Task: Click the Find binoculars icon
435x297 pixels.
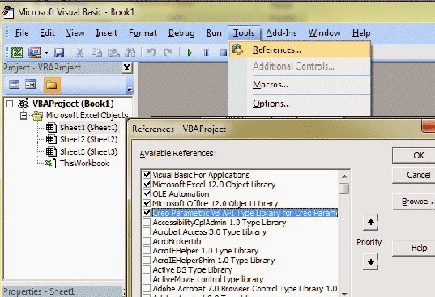Action: [130, 53]
